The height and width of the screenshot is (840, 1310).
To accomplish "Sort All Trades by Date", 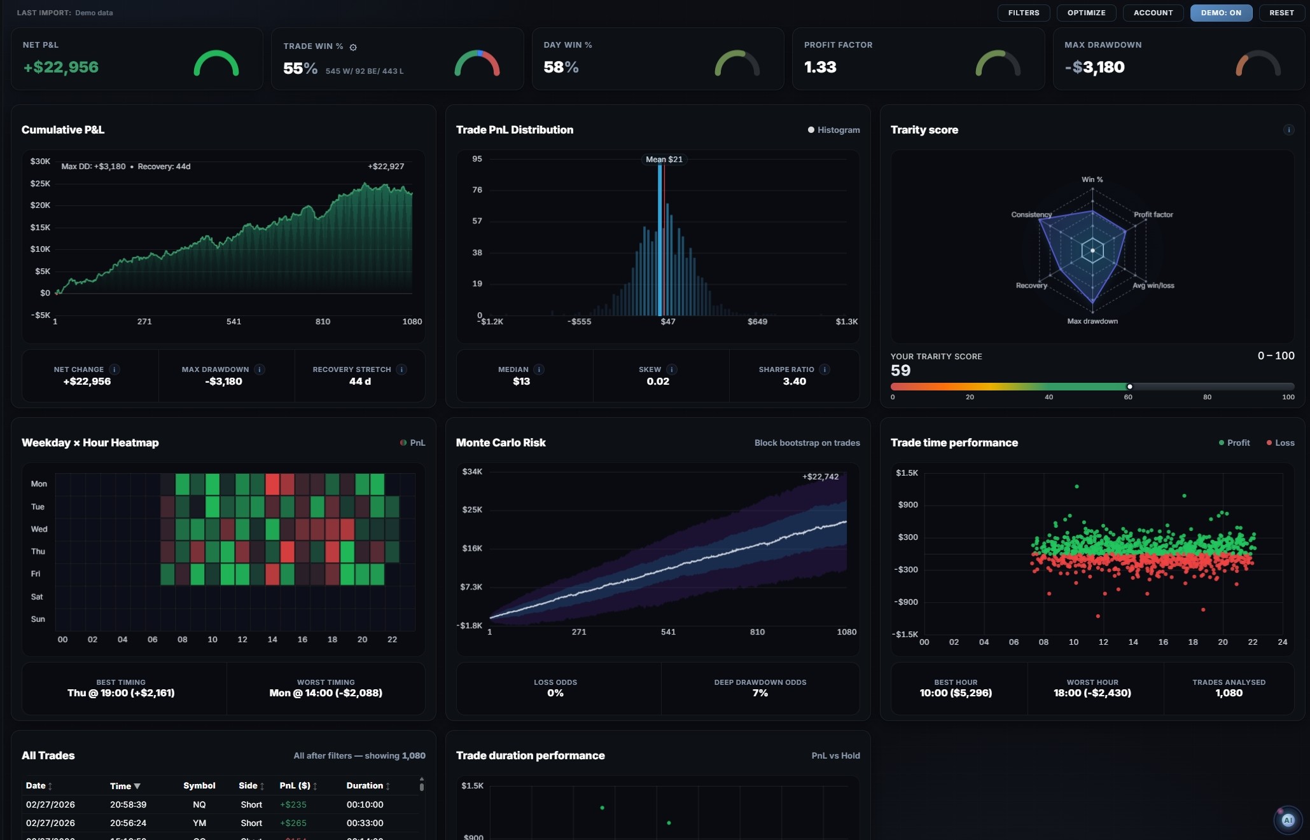I will coord(39,786).
